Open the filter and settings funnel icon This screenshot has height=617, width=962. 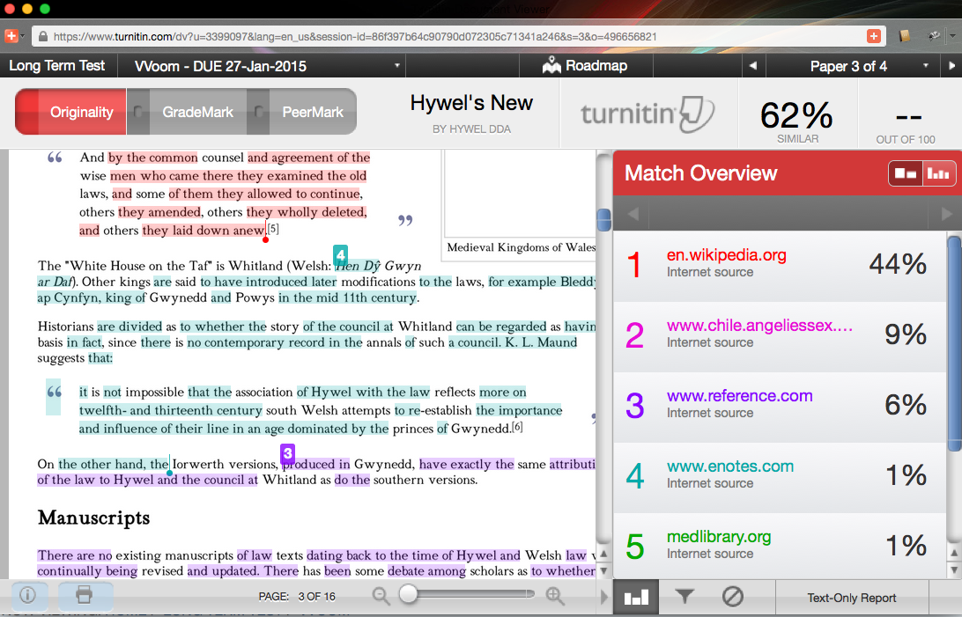[684, 597]
